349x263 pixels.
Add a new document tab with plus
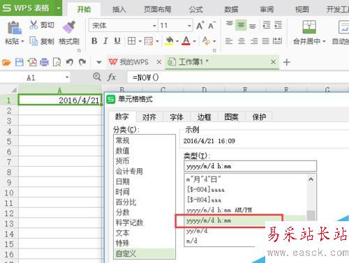[x=287, y=62]
